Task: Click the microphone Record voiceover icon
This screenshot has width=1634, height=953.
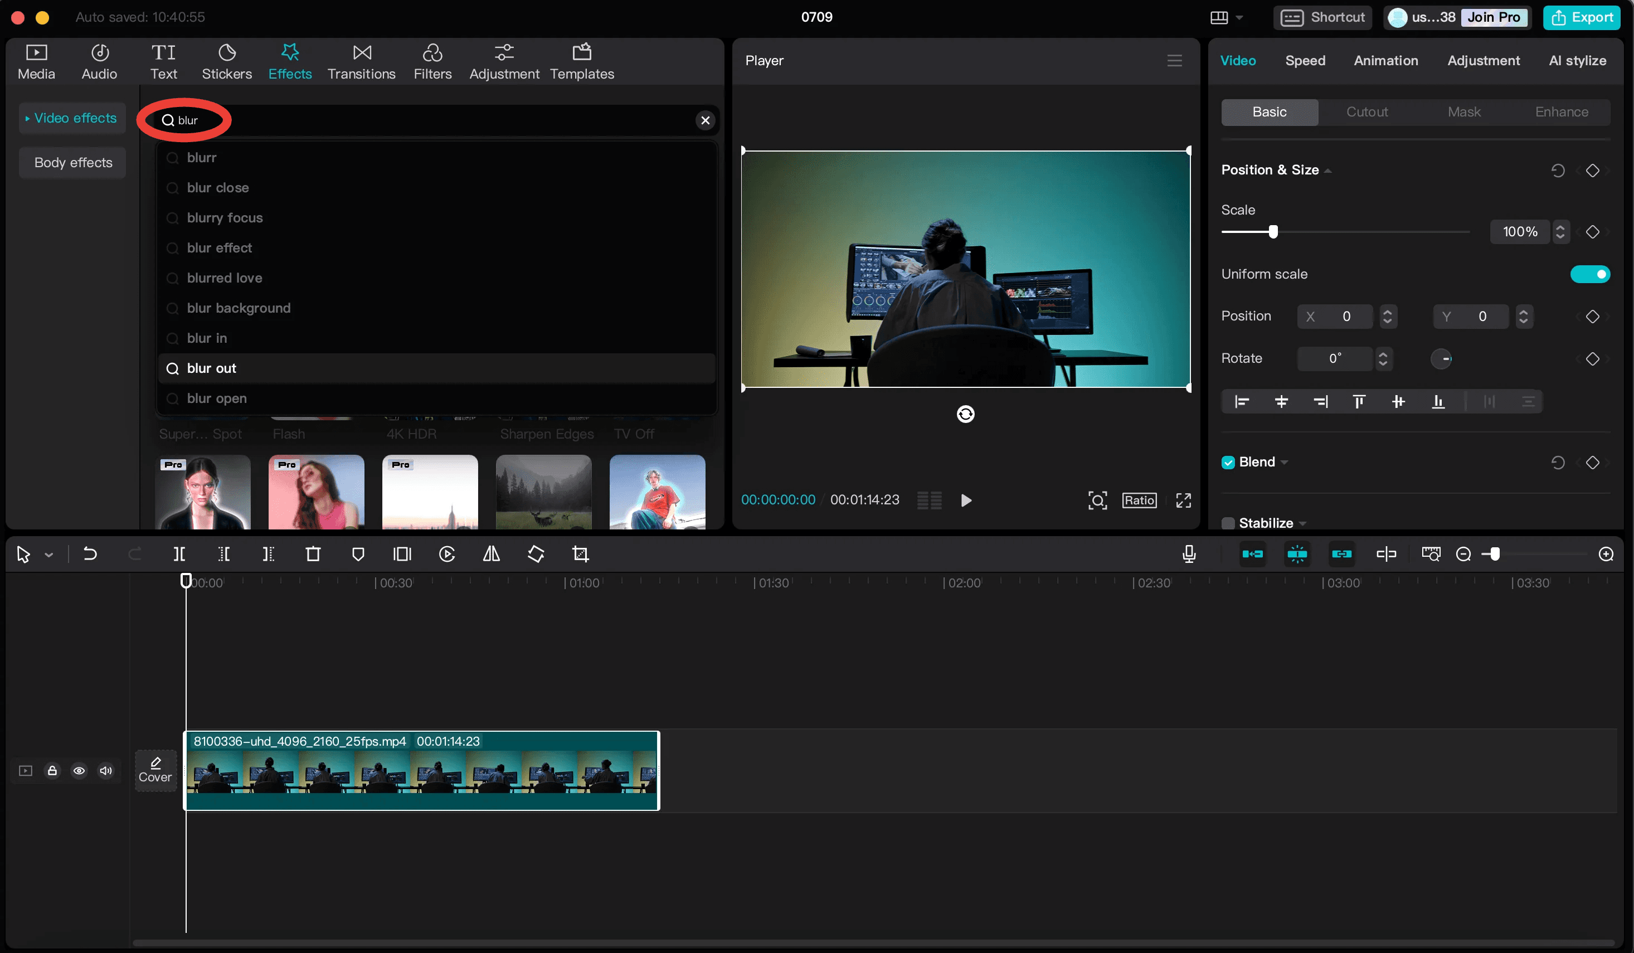Action: click(x=1189, y=553)
